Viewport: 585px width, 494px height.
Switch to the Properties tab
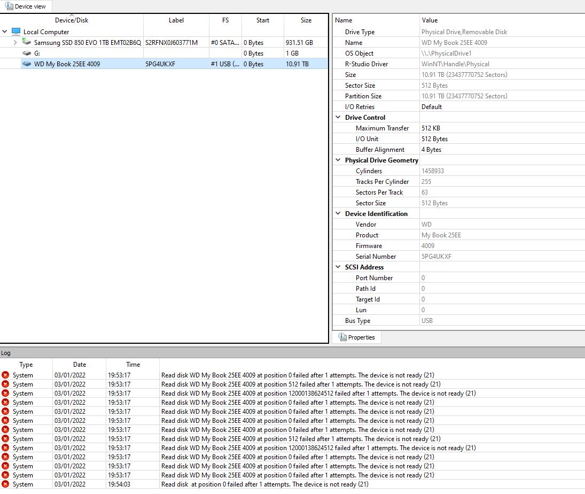pos(357,337)
